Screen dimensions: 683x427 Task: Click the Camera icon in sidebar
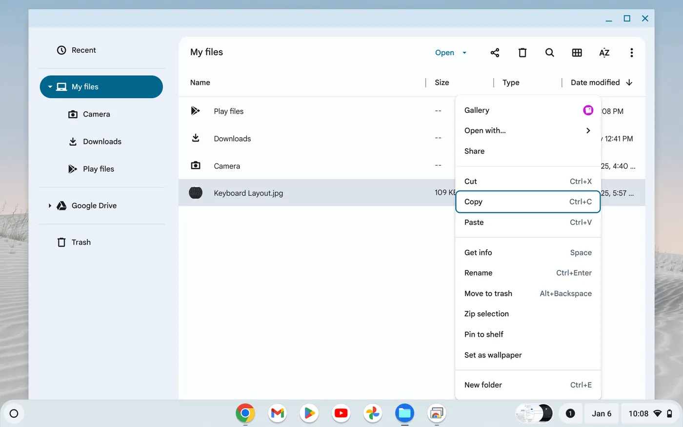(x=73, y=114)
